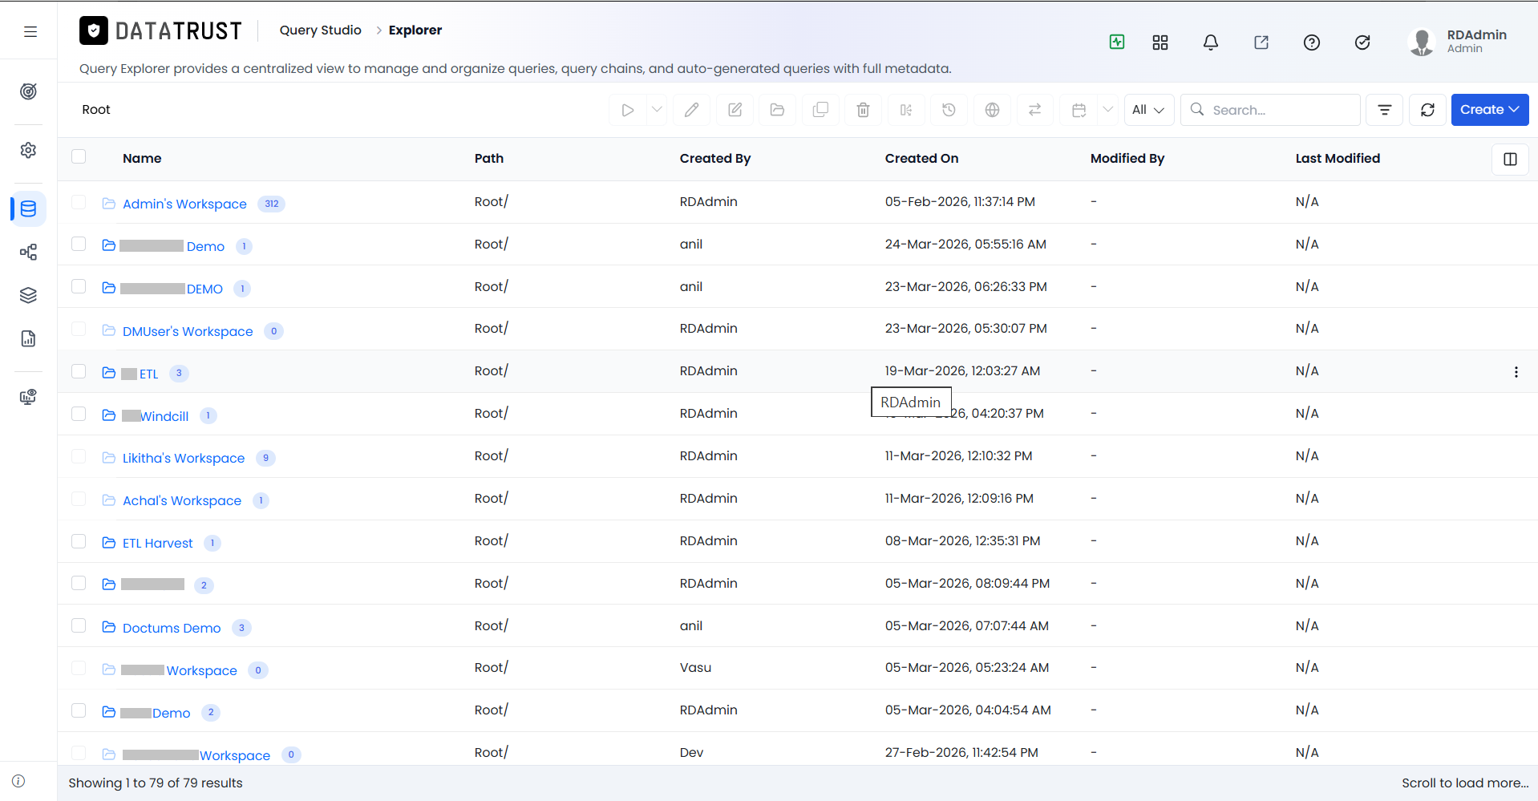Screen dimensions: 1538x801
Task: Toggle the select-all header checkbox
Action: (x=79, y=156)
